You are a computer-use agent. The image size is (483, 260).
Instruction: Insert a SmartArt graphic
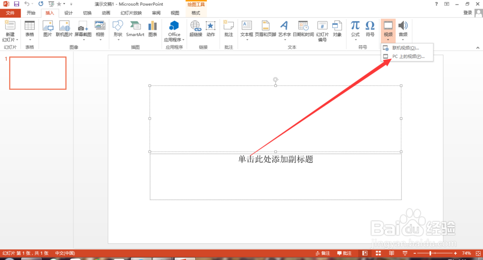pyautogui.click(x=135, y=26)
